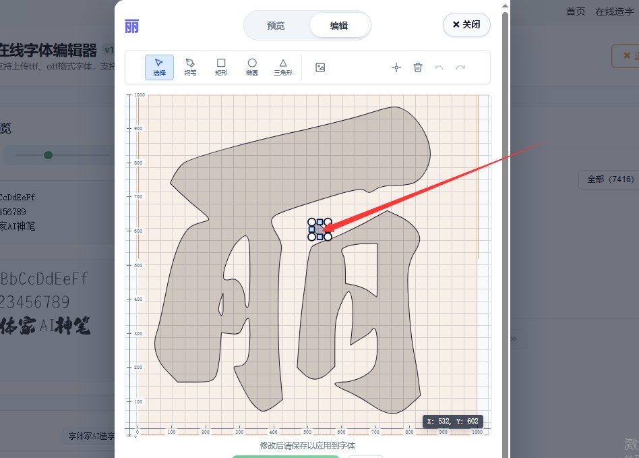Activate the 矩形 rectangle tool
Screen dimensions: 639x458
tap(221, 67)
